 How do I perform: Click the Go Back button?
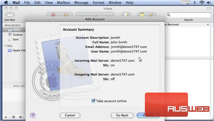122,115
